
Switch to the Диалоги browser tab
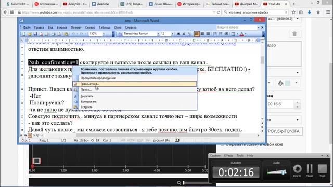click(103, 4)
